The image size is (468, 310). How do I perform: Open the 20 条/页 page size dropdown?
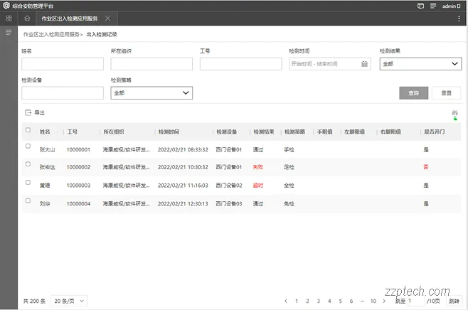point(69,301)
